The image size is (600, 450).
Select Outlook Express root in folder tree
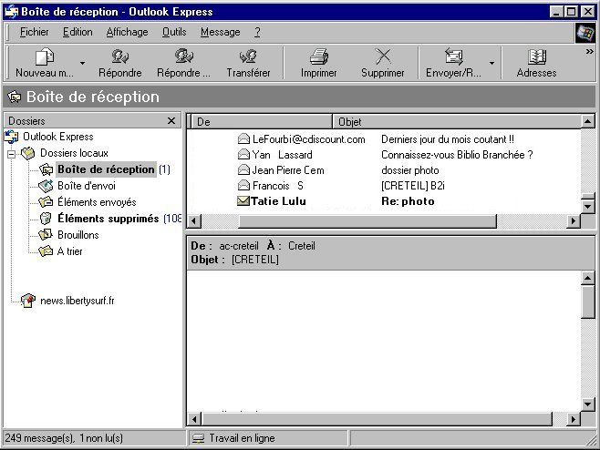[x=57, y=137]
